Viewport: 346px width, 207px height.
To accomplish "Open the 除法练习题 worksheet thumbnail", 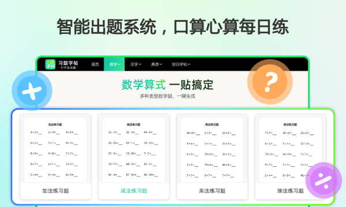I will (x=290, y=150).
